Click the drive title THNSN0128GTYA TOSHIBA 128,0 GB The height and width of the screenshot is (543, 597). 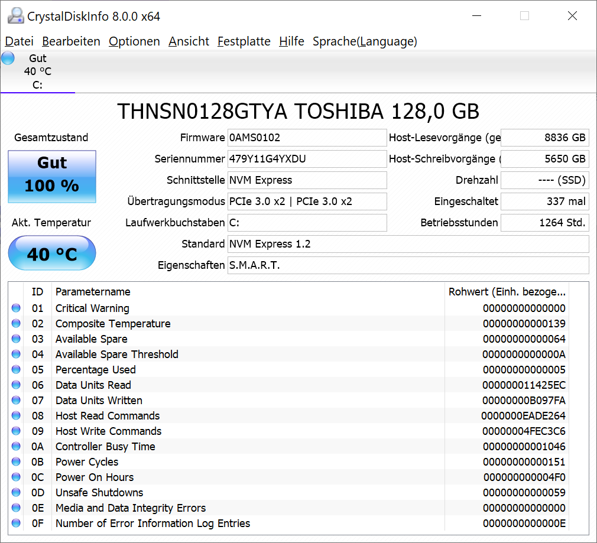pos(298,112)
